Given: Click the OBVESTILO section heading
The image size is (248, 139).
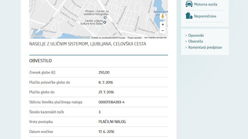Looking at the screenshot, I should pyautogui.click(x=40, y=61).
